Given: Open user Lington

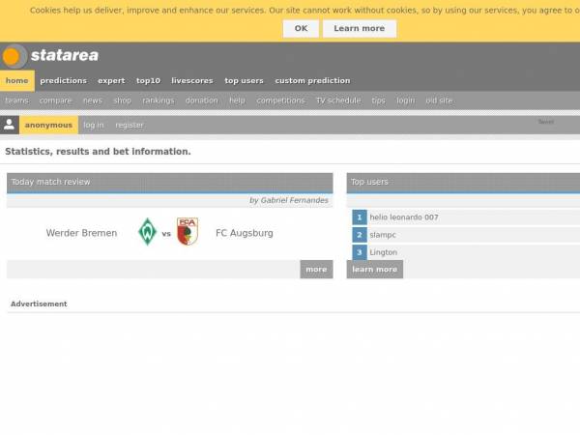Looking at the screenshot, I should [383, 252].
